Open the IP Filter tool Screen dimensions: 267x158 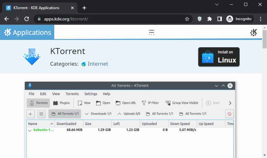(150, 103)
